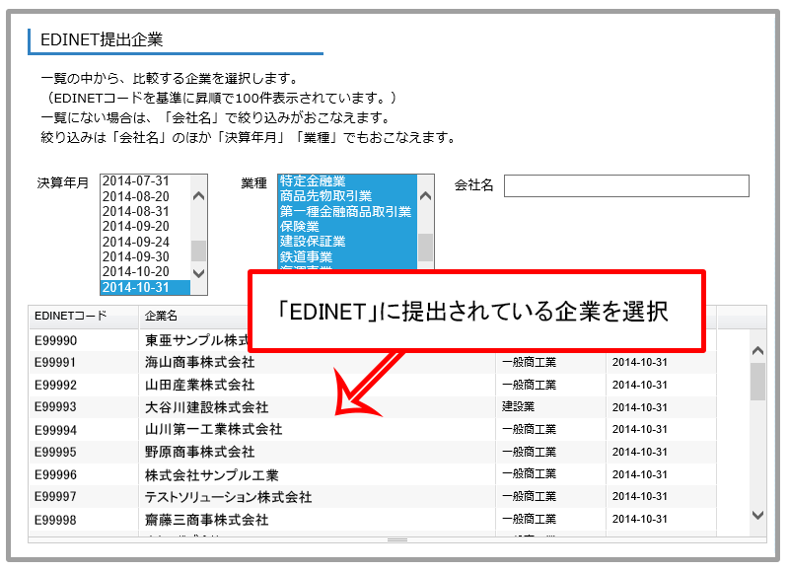
Task: Click date 2014-10-31 in the E99995 row
Action: 640,452
